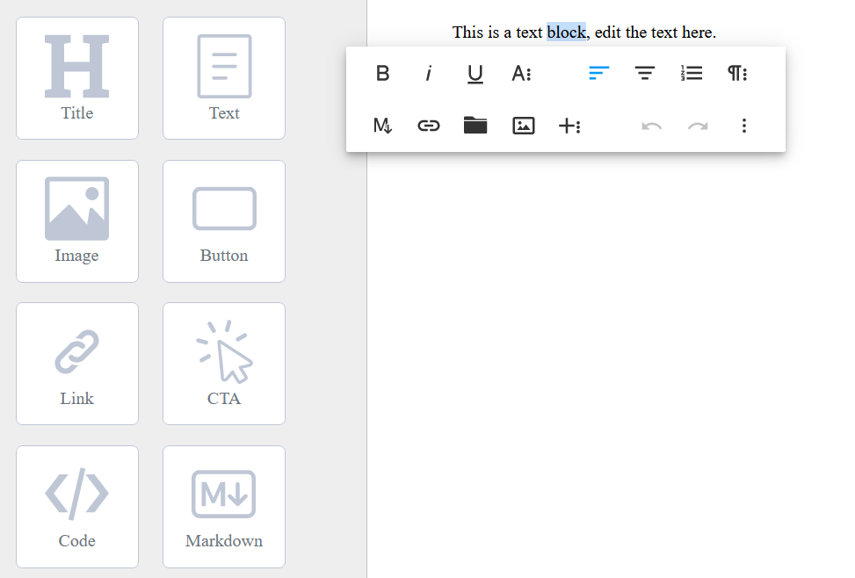
Task: Open the file folder icon in the toolbar
Action: (x=475, y=126)
